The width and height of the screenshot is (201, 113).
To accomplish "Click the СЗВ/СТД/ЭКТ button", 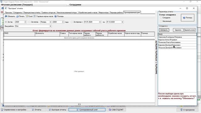I will (x=116, y=110).
